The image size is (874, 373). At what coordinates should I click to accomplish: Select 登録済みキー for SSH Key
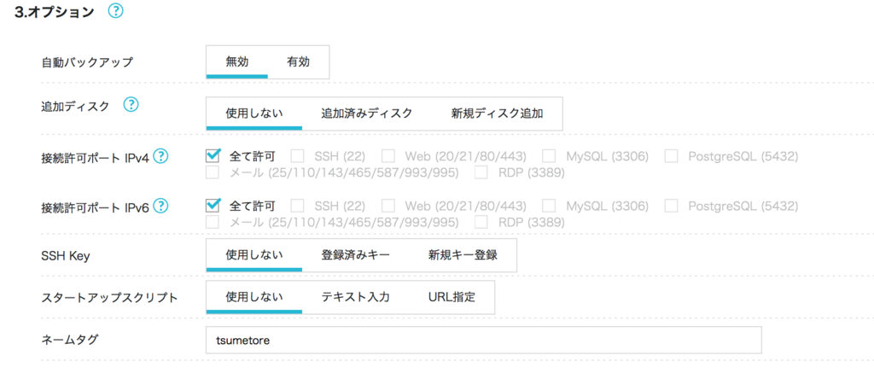point(356,255)
